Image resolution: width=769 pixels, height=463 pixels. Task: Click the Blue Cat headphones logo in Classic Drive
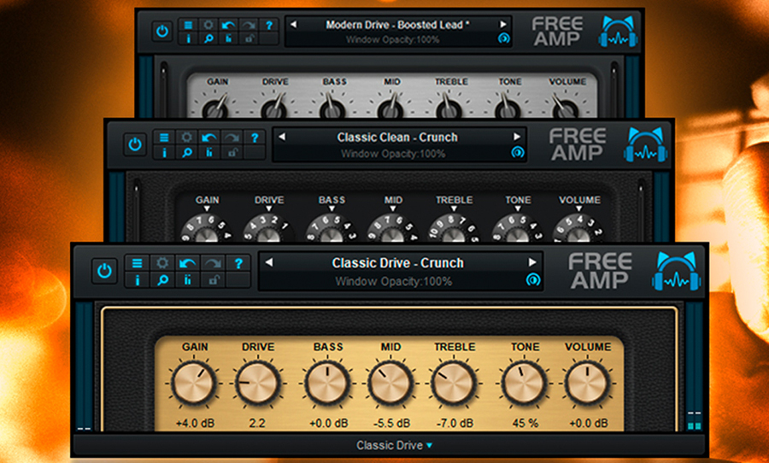(x=675, y=271)
